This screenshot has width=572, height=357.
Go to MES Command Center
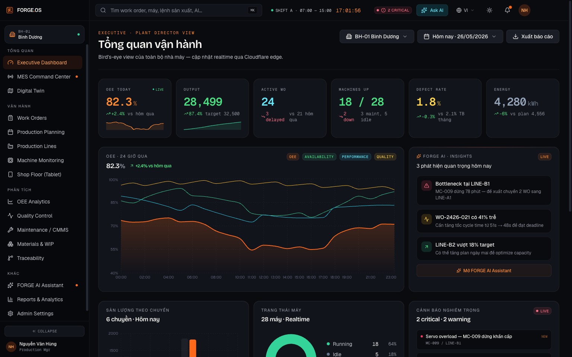click(42, 77)
